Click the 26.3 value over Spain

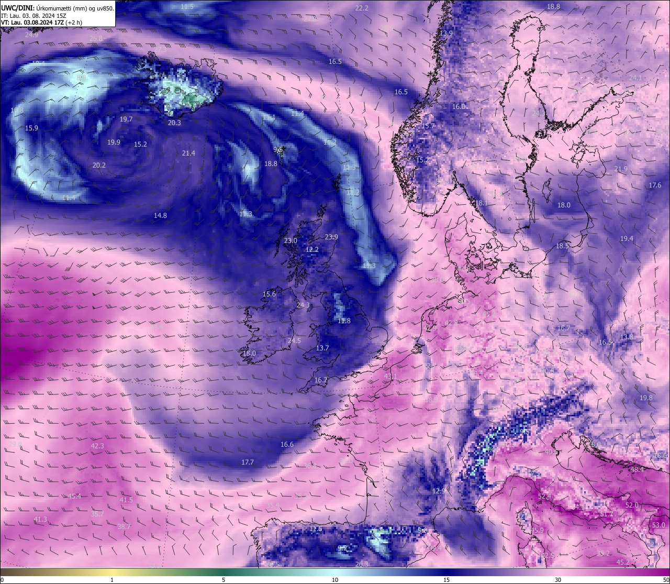coord(362,564)
